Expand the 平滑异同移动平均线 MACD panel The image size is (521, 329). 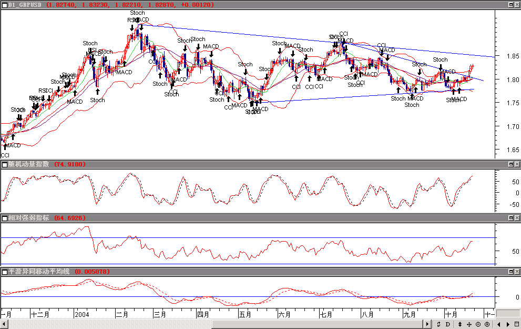coord(510,272)
